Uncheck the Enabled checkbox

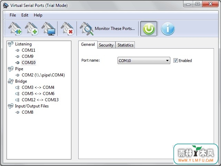coord(175,61)
